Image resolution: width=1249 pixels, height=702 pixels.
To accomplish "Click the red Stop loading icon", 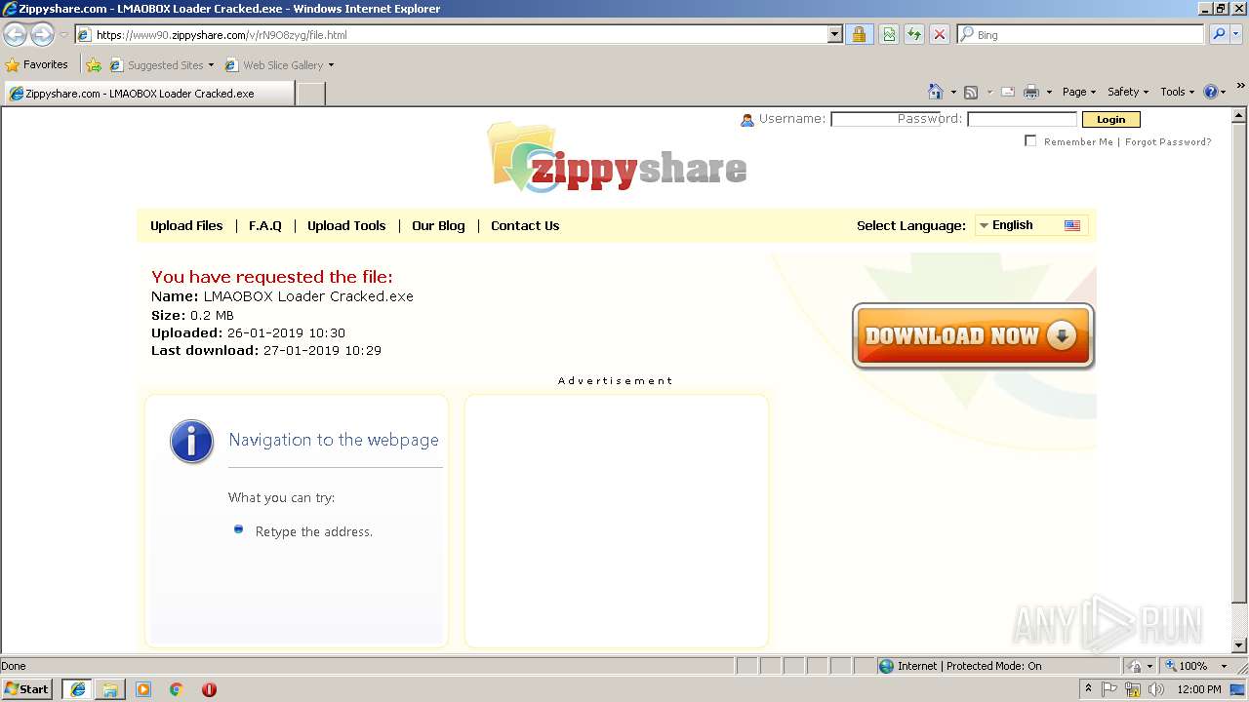I will [940, 35].
